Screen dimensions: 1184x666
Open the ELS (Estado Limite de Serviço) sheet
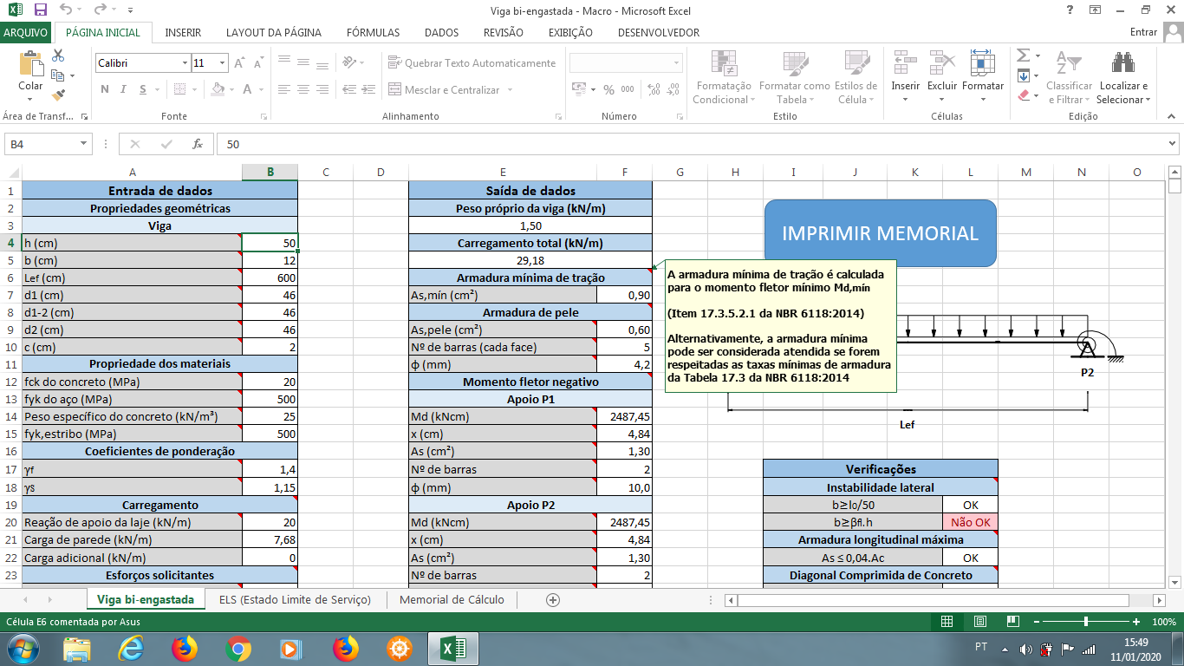click(x=295, y=599)
